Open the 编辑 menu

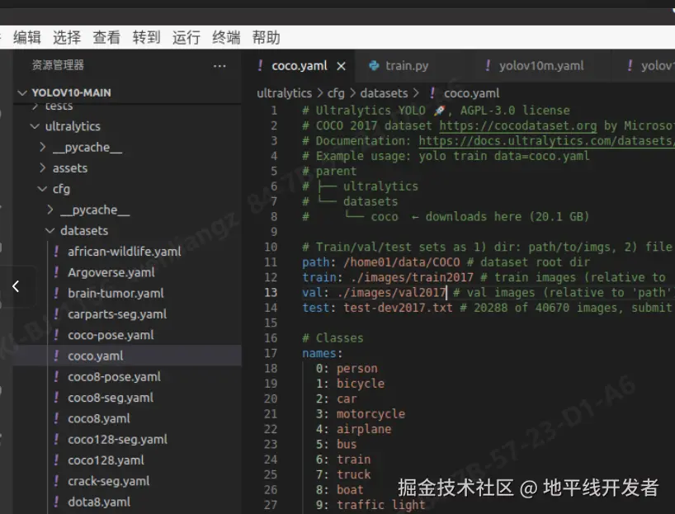(26, 37)
